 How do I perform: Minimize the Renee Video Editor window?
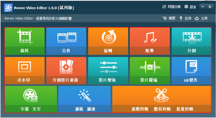coord(203,7)
